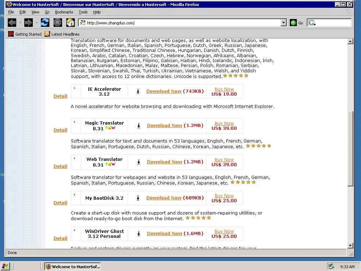The width and height of the screenshot is (361, 271).
Task: Open the View menu
Action: (35, 12)
